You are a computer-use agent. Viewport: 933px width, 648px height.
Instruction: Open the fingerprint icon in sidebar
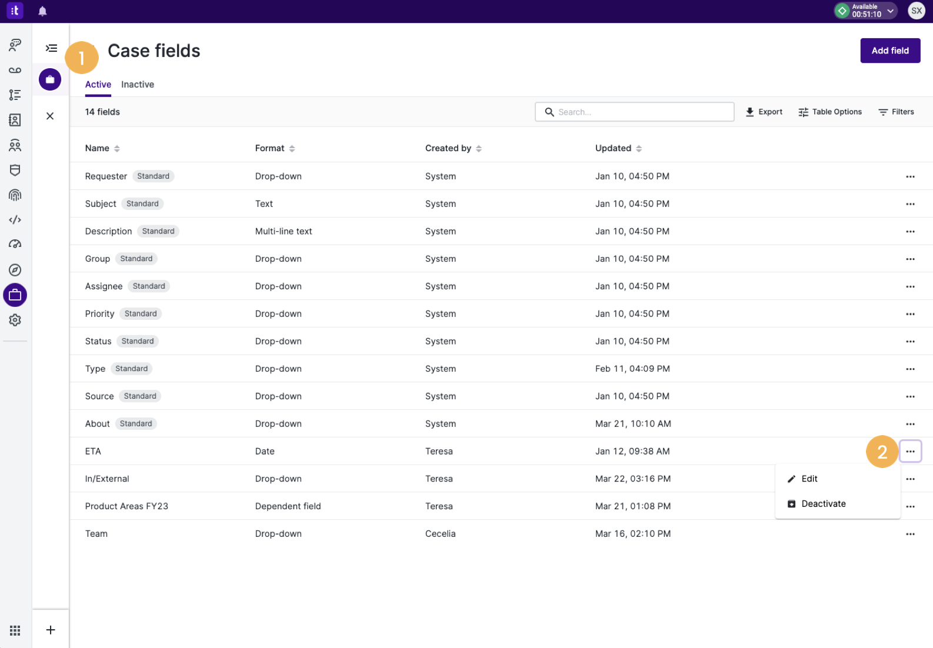point(15,195)
